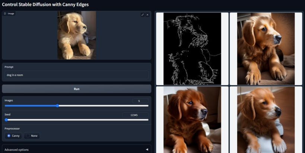Image resolution: width=305 pixels, height=153 pixels.
Task: Click the Image label icon on the upload panel
Action: coord(5,13)
